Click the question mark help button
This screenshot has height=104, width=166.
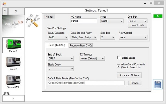(5, 11)
